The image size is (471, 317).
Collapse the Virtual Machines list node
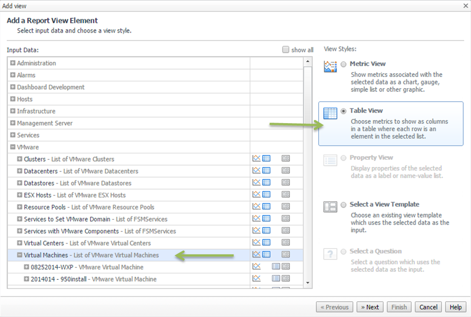point(20,255)
